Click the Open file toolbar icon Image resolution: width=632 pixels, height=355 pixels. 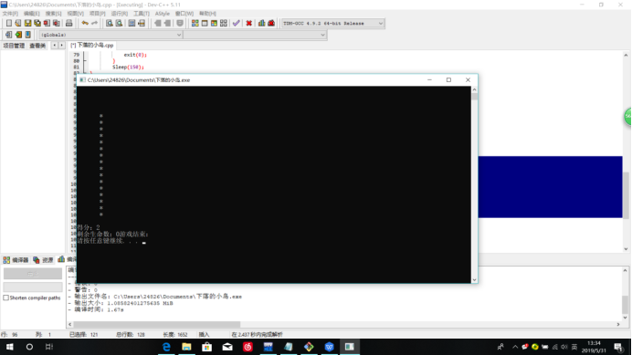(x=18, y=24)
